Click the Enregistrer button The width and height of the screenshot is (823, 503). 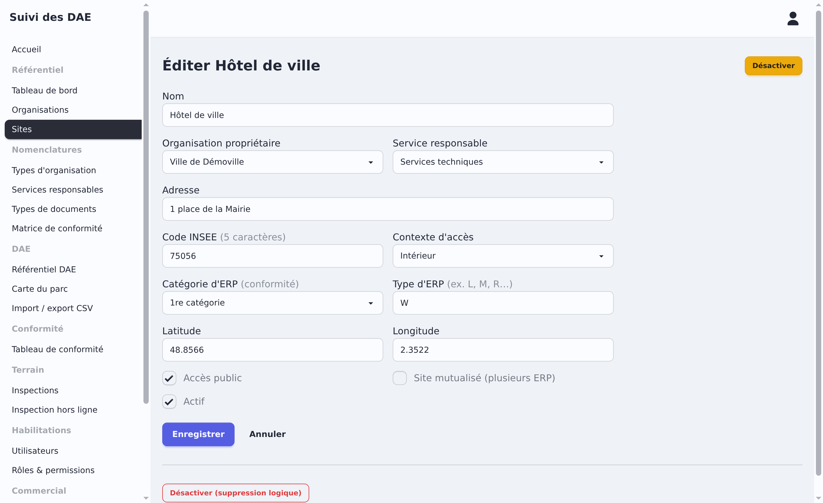tap(198, 434)
